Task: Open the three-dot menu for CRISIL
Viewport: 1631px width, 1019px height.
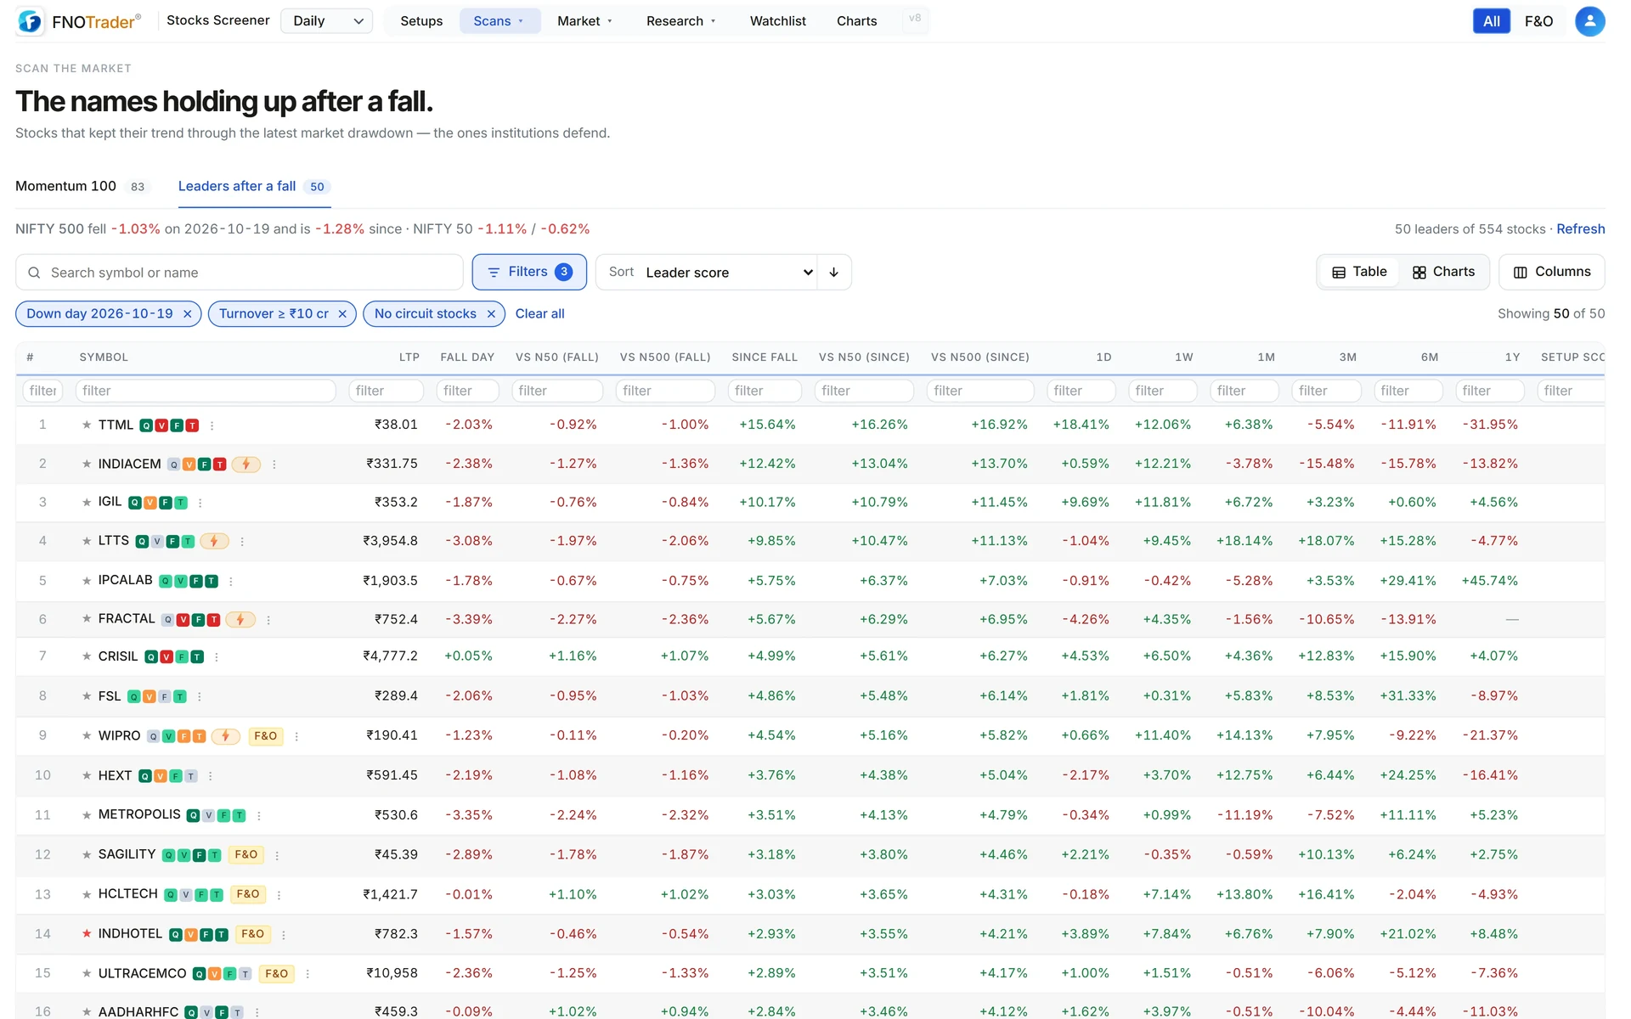Action: click(x=217, y=657)
